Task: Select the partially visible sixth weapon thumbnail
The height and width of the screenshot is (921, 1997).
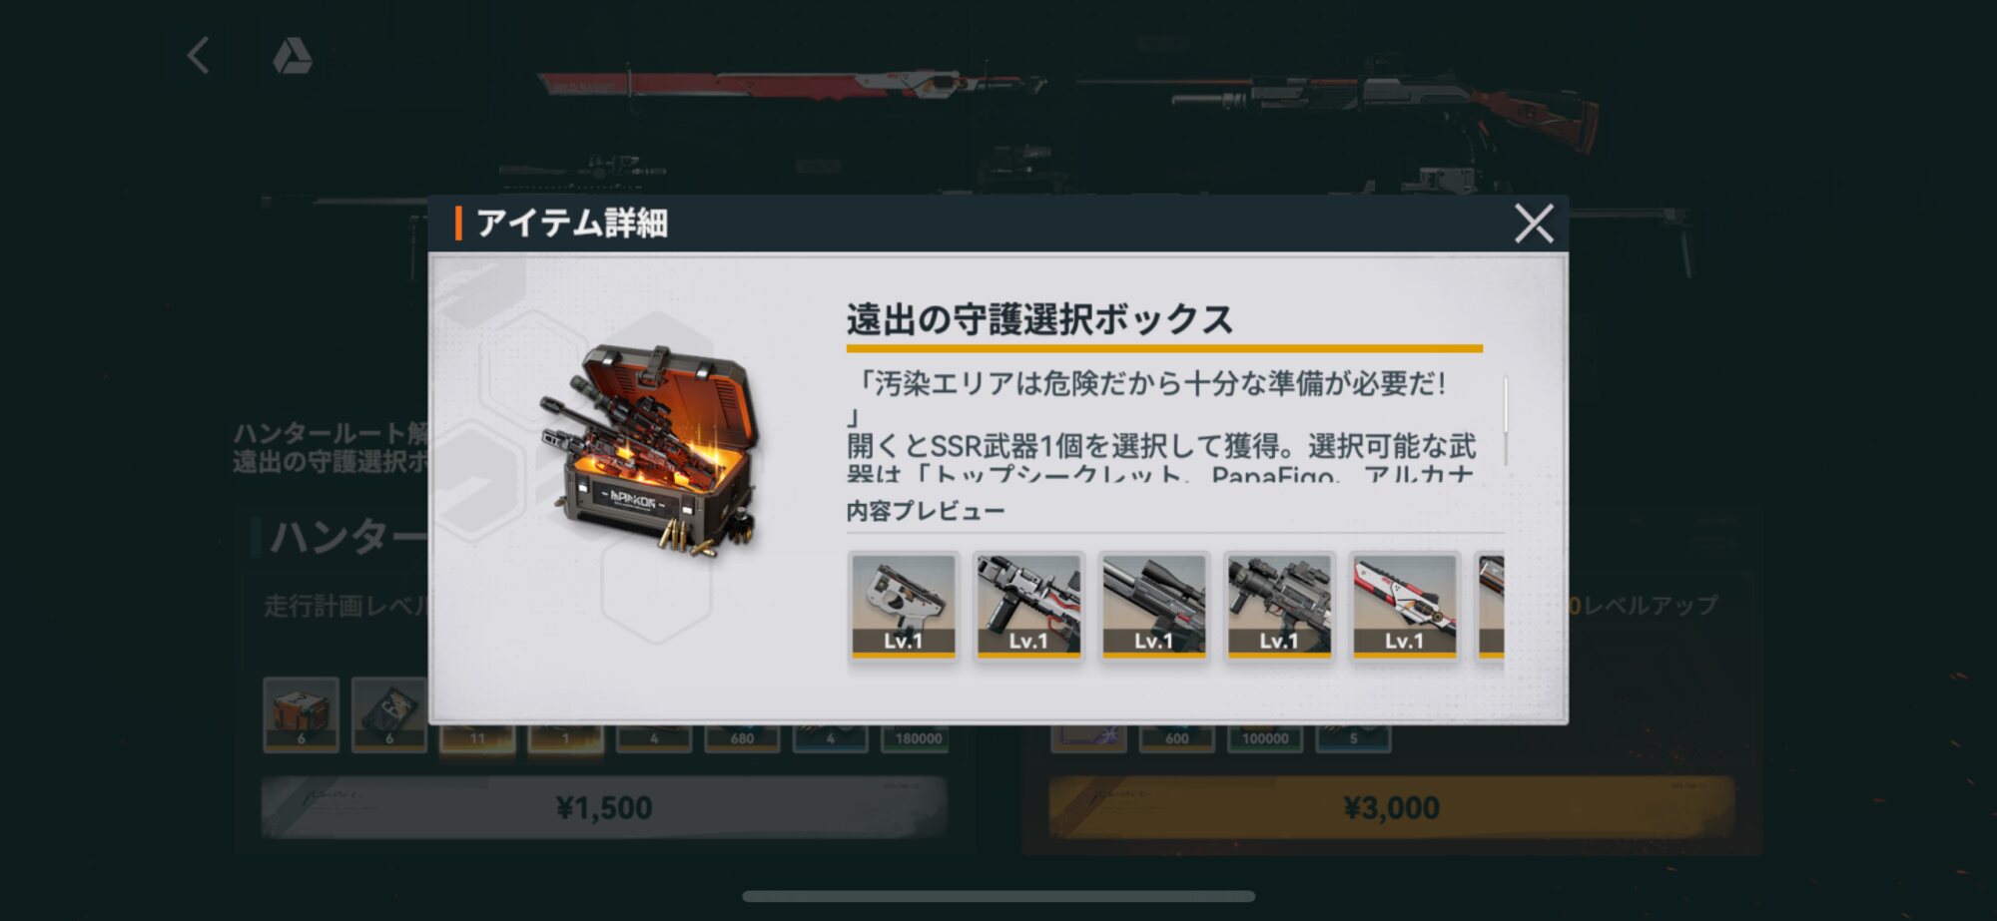Action: point(1491,606)
